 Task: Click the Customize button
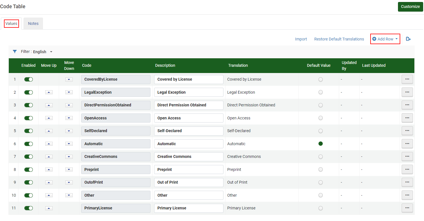click(410, 7)
